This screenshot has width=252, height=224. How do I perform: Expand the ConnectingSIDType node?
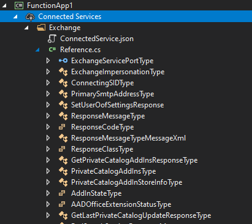click(x=48, y=83)
